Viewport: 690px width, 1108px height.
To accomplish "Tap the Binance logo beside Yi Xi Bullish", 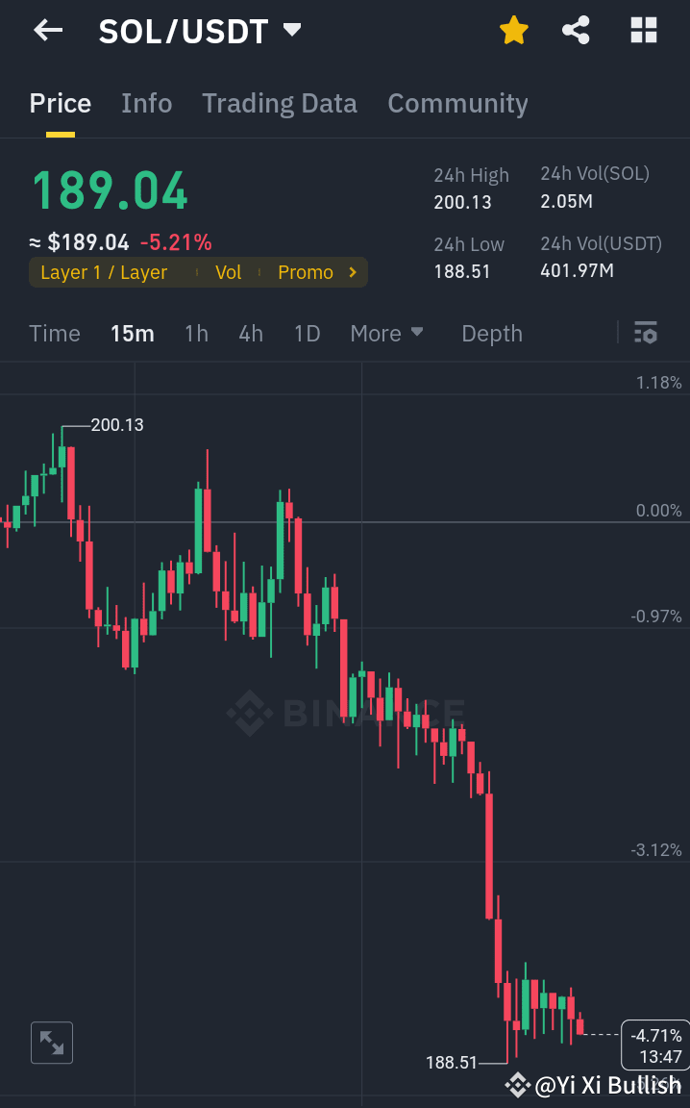I will [517, 1085].
